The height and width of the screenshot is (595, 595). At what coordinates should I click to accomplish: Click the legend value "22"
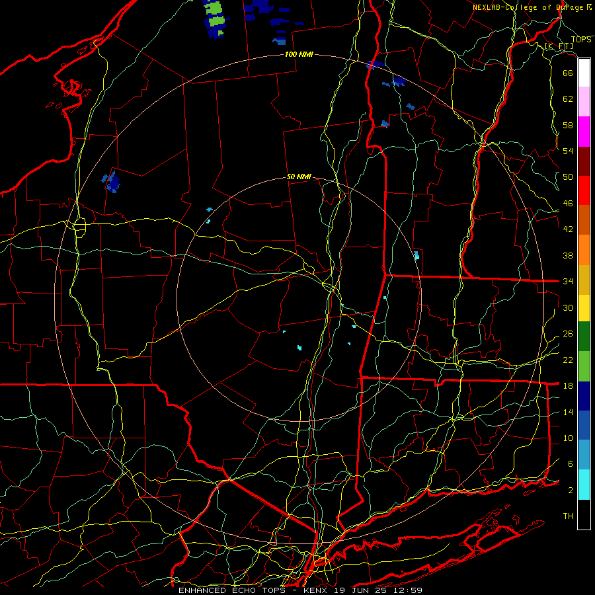click(x=568, y=360)
